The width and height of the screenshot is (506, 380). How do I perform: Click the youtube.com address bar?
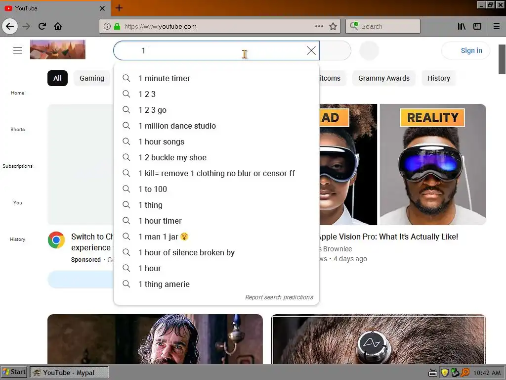click(219, 26)
